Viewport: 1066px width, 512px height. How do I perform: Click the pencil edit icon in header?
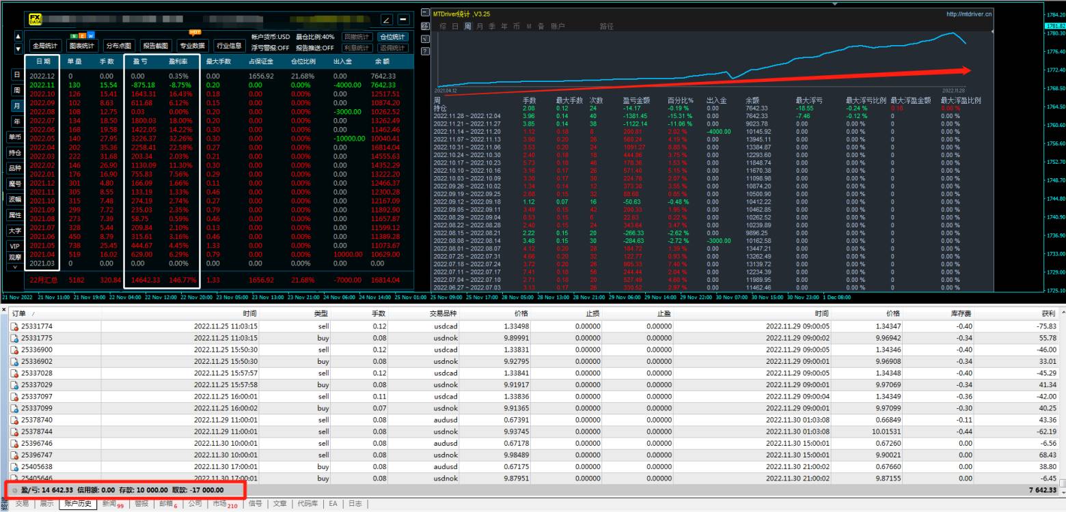387,20
